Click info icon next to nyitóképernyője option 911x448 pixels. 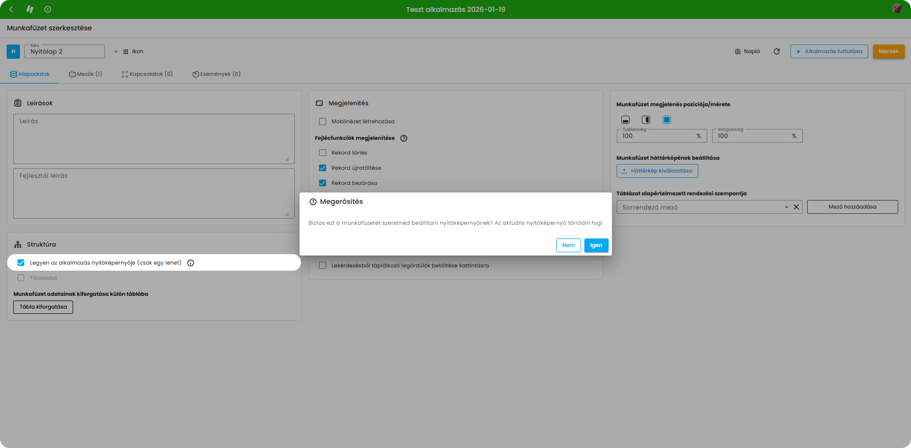point(190,263)
